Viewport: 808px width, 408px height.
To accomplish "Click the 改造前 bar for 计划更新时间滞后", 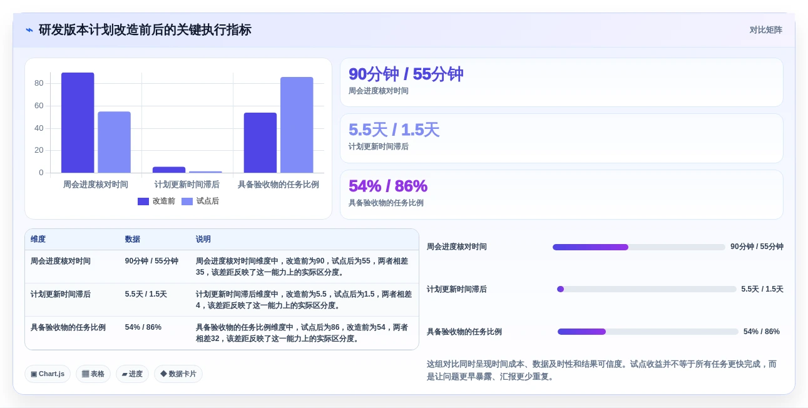I will pyautogui.click(x=169, y=170).
